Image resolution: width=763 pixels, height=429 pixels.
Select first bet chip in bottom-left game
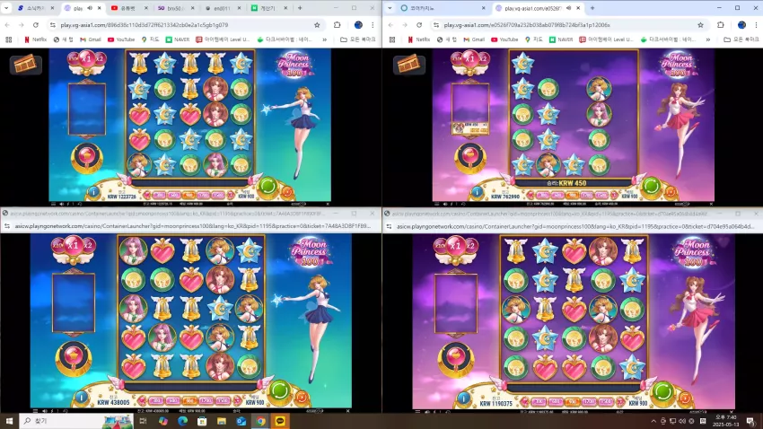coord(155,401)
